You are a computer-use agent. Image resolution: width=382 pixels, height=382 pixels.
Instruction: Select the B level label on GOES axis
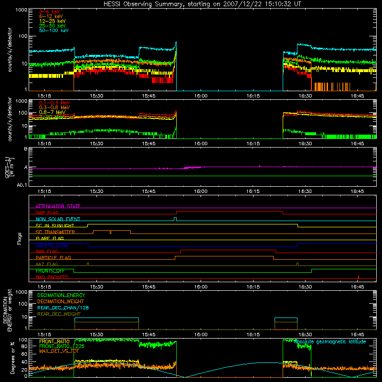[x=26, y=149]
